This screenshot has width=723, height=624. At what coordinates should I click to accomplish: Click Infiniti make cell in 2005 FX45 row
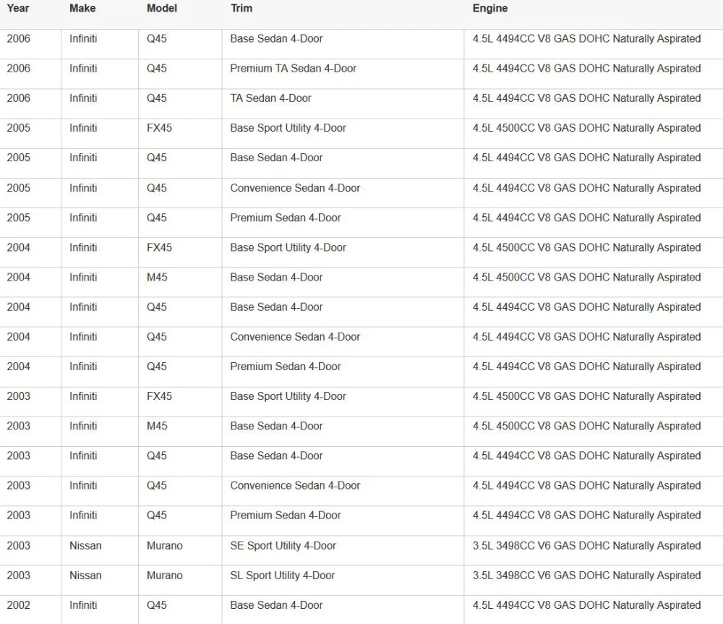[x=83, y=128]
